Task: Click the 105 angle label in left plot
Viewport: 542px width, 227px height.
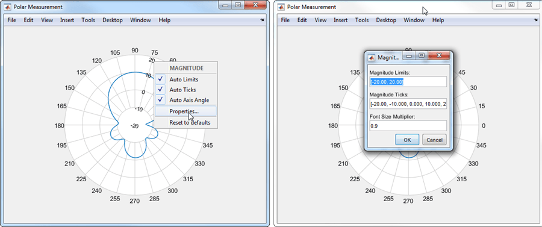Action: pyautogui.click(x=115, y=53)
